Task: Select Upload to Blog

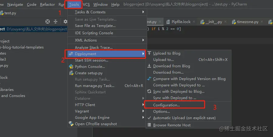Action: pyautogui.click(x=189, y=53)
